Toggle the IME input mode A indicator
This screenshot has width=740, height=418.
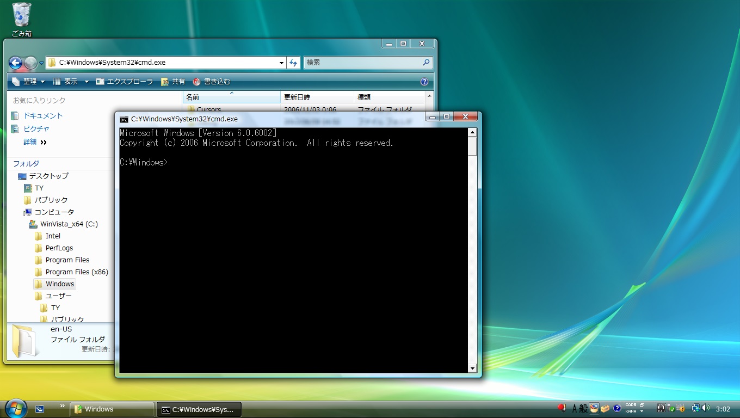[x=574, y=408]
